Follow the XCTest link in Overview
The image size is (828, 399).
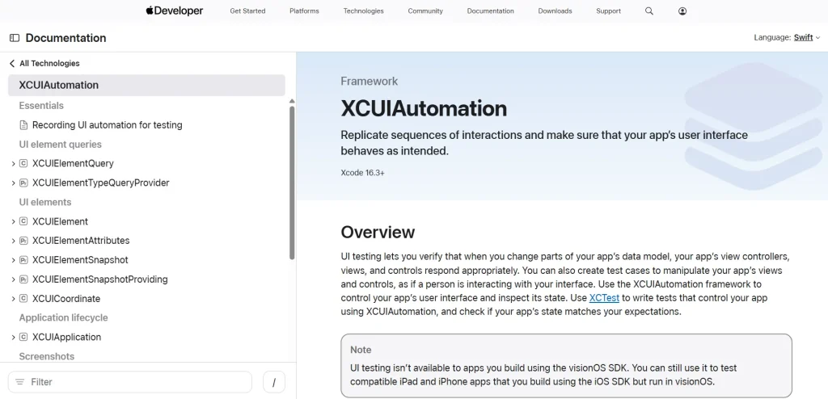(x=604, y=298)
